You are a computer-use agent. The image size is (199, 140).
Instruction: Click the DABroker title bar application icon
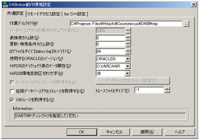[5, 4]
